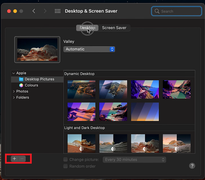
Task: Close the window with red button
Action: point(9,11)
